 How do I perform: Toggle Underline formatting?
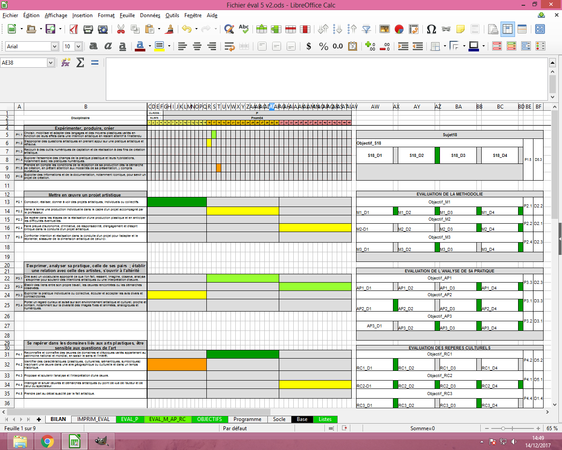(122, 46)
